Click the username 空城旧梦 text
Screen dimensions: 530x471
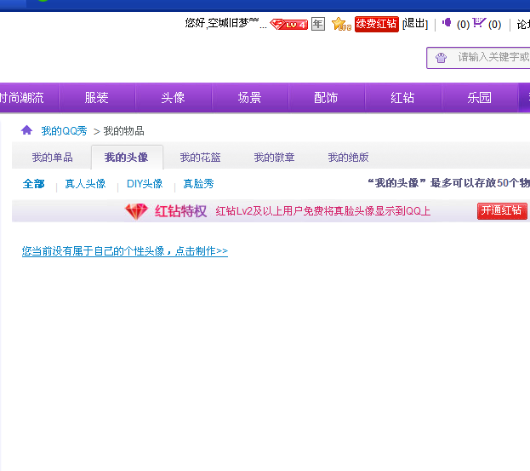pyautogui.click(x=233, y=23)
